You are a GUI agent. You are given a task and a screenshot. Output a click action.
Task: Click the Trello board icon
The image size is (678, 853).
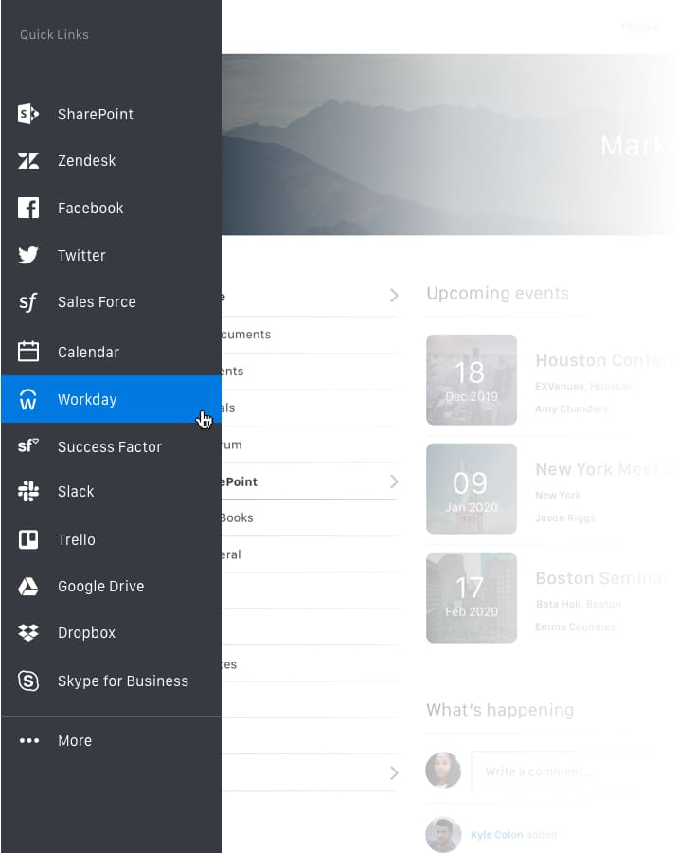coord(28,539)
